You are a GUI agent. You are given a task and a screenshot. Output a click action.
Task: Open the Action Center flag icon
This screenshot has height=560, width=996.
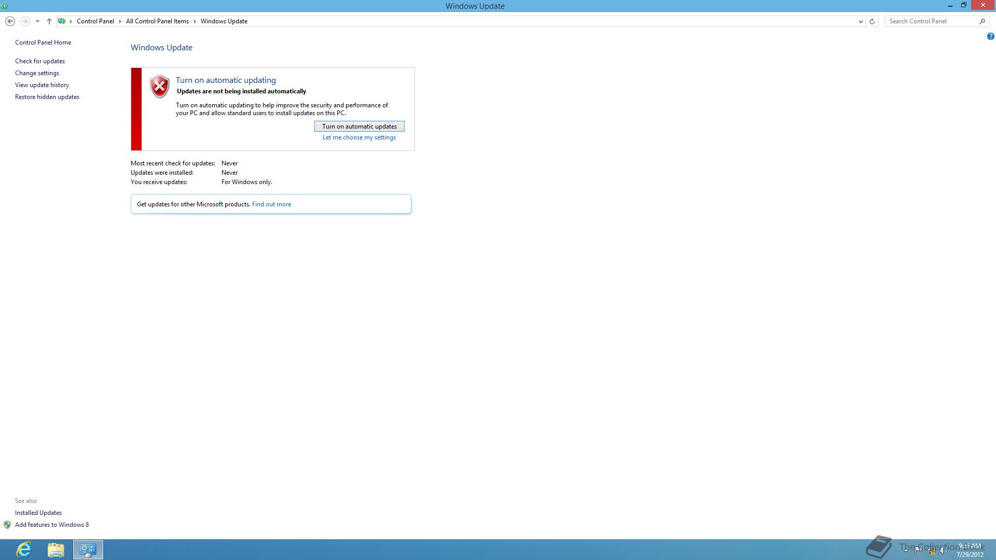pos(918,550)
